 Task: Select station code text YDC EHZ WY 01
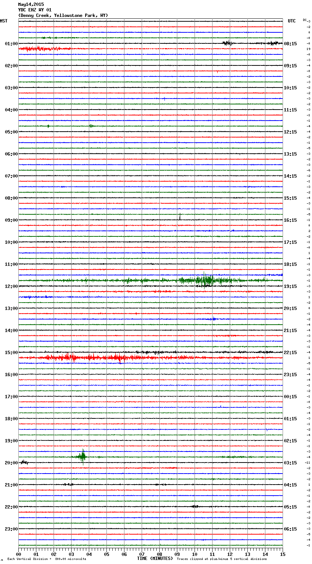(x=35, y=10)
